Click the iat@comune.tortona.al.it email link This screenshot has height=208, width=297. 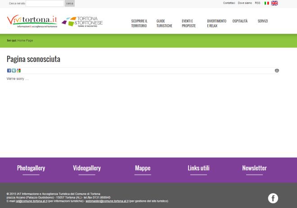coord(31,201)
